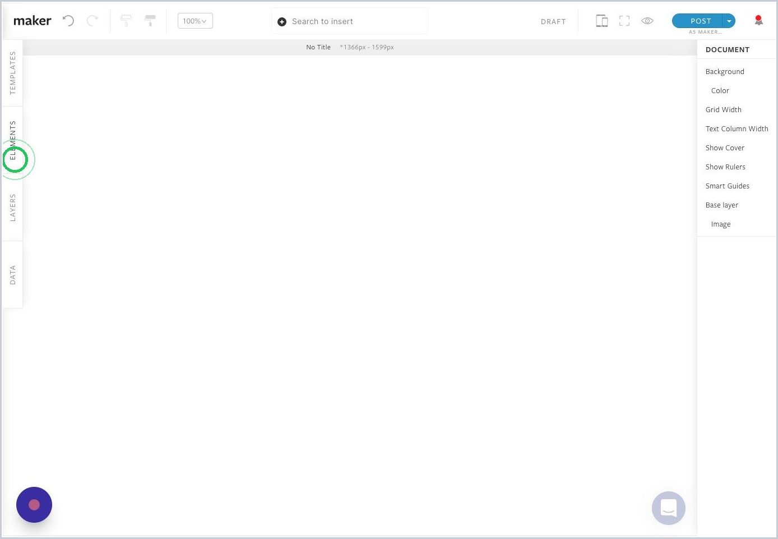Select the Text Column Width option

tap(737, 129)
